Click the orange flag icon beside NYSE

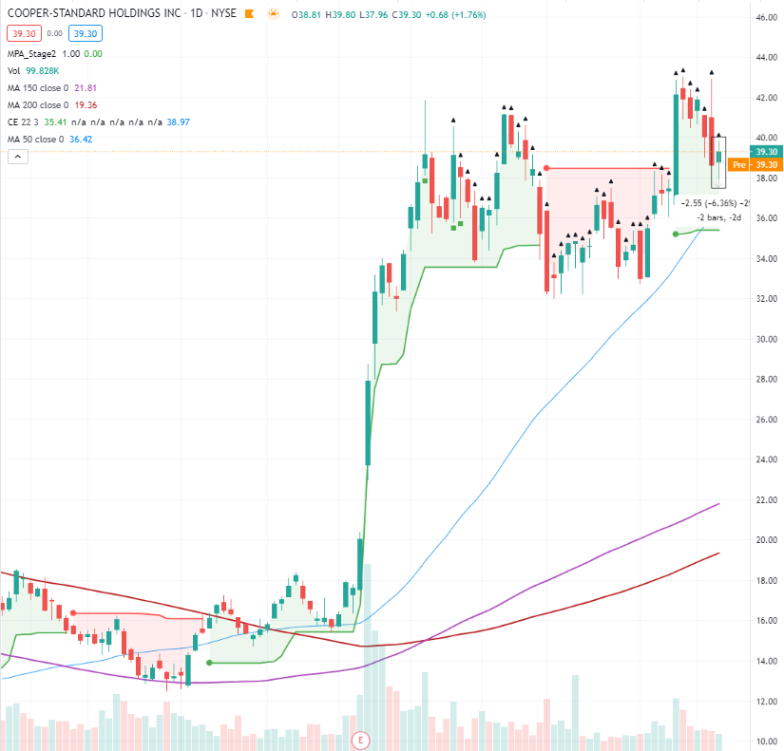point(250,15)
